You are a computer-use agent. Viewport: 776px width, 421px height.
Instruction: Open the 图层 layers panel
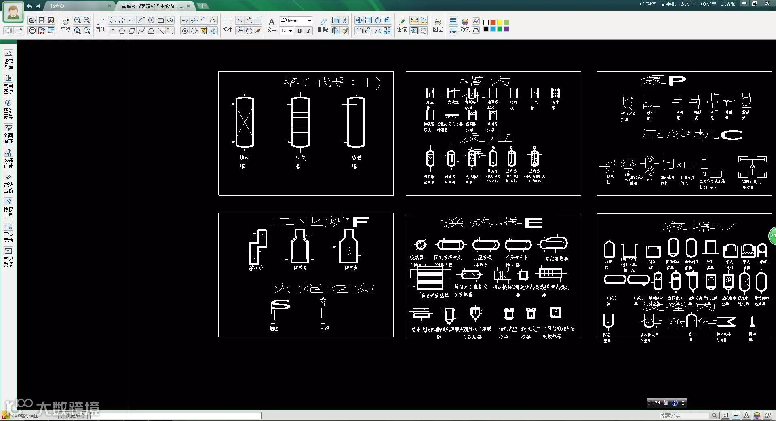pyautogui.click(x=438, y=25)
